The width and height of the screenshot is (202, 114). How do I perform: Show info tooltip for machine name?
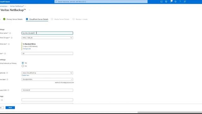tap(10, 33)
